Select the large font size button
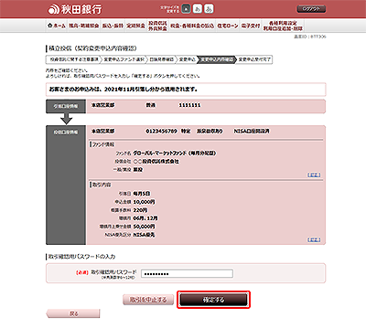This screenshot has width=366, height=329. point(209,9)
